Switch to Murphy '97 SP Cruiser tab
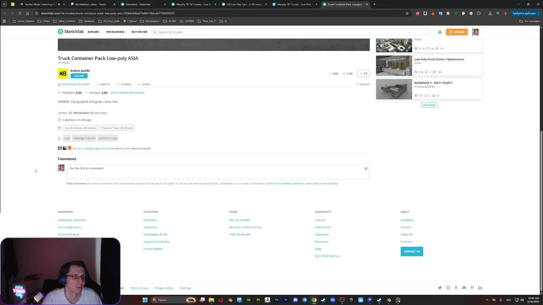Screen dimensions: 543x305 point(193,4)
